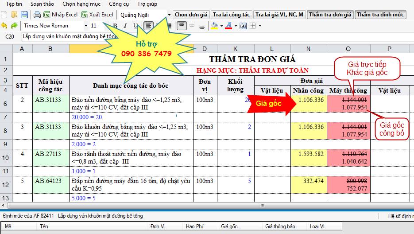
Task: Open the Tệp tin menu
Action: pyautogui.click(x=14, y=4)
